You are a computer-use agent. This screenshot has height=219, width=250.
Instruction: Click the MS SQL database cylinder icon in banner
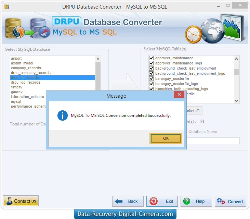(40, 28)
